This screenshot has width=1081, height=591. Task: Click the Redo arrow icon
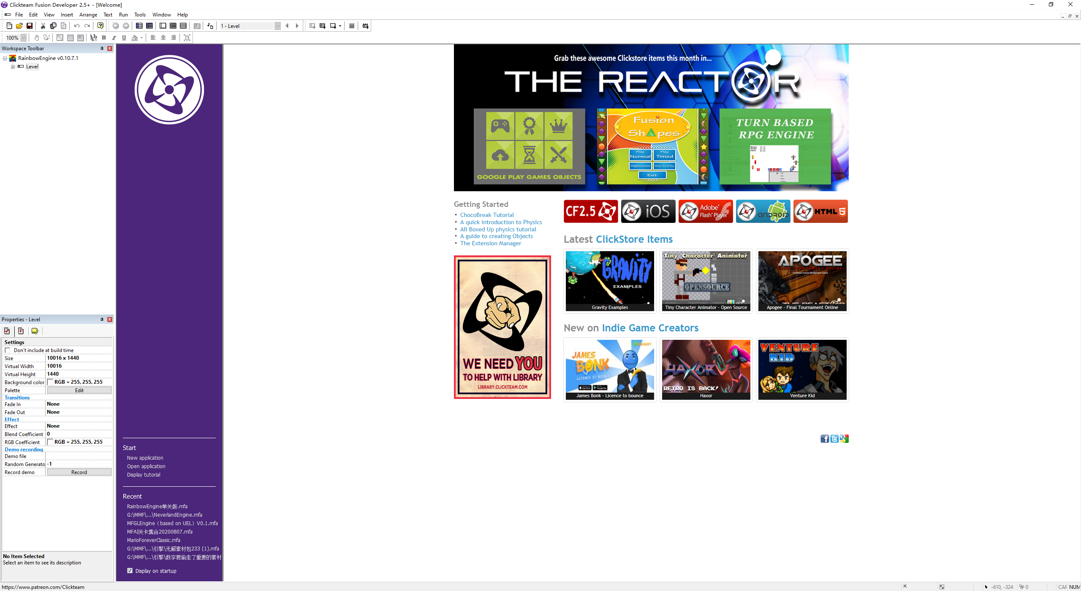87,26
